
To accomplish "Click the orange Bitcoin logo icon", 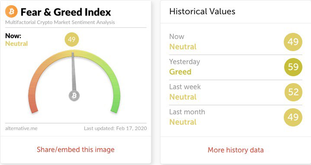I will [11, 12].
